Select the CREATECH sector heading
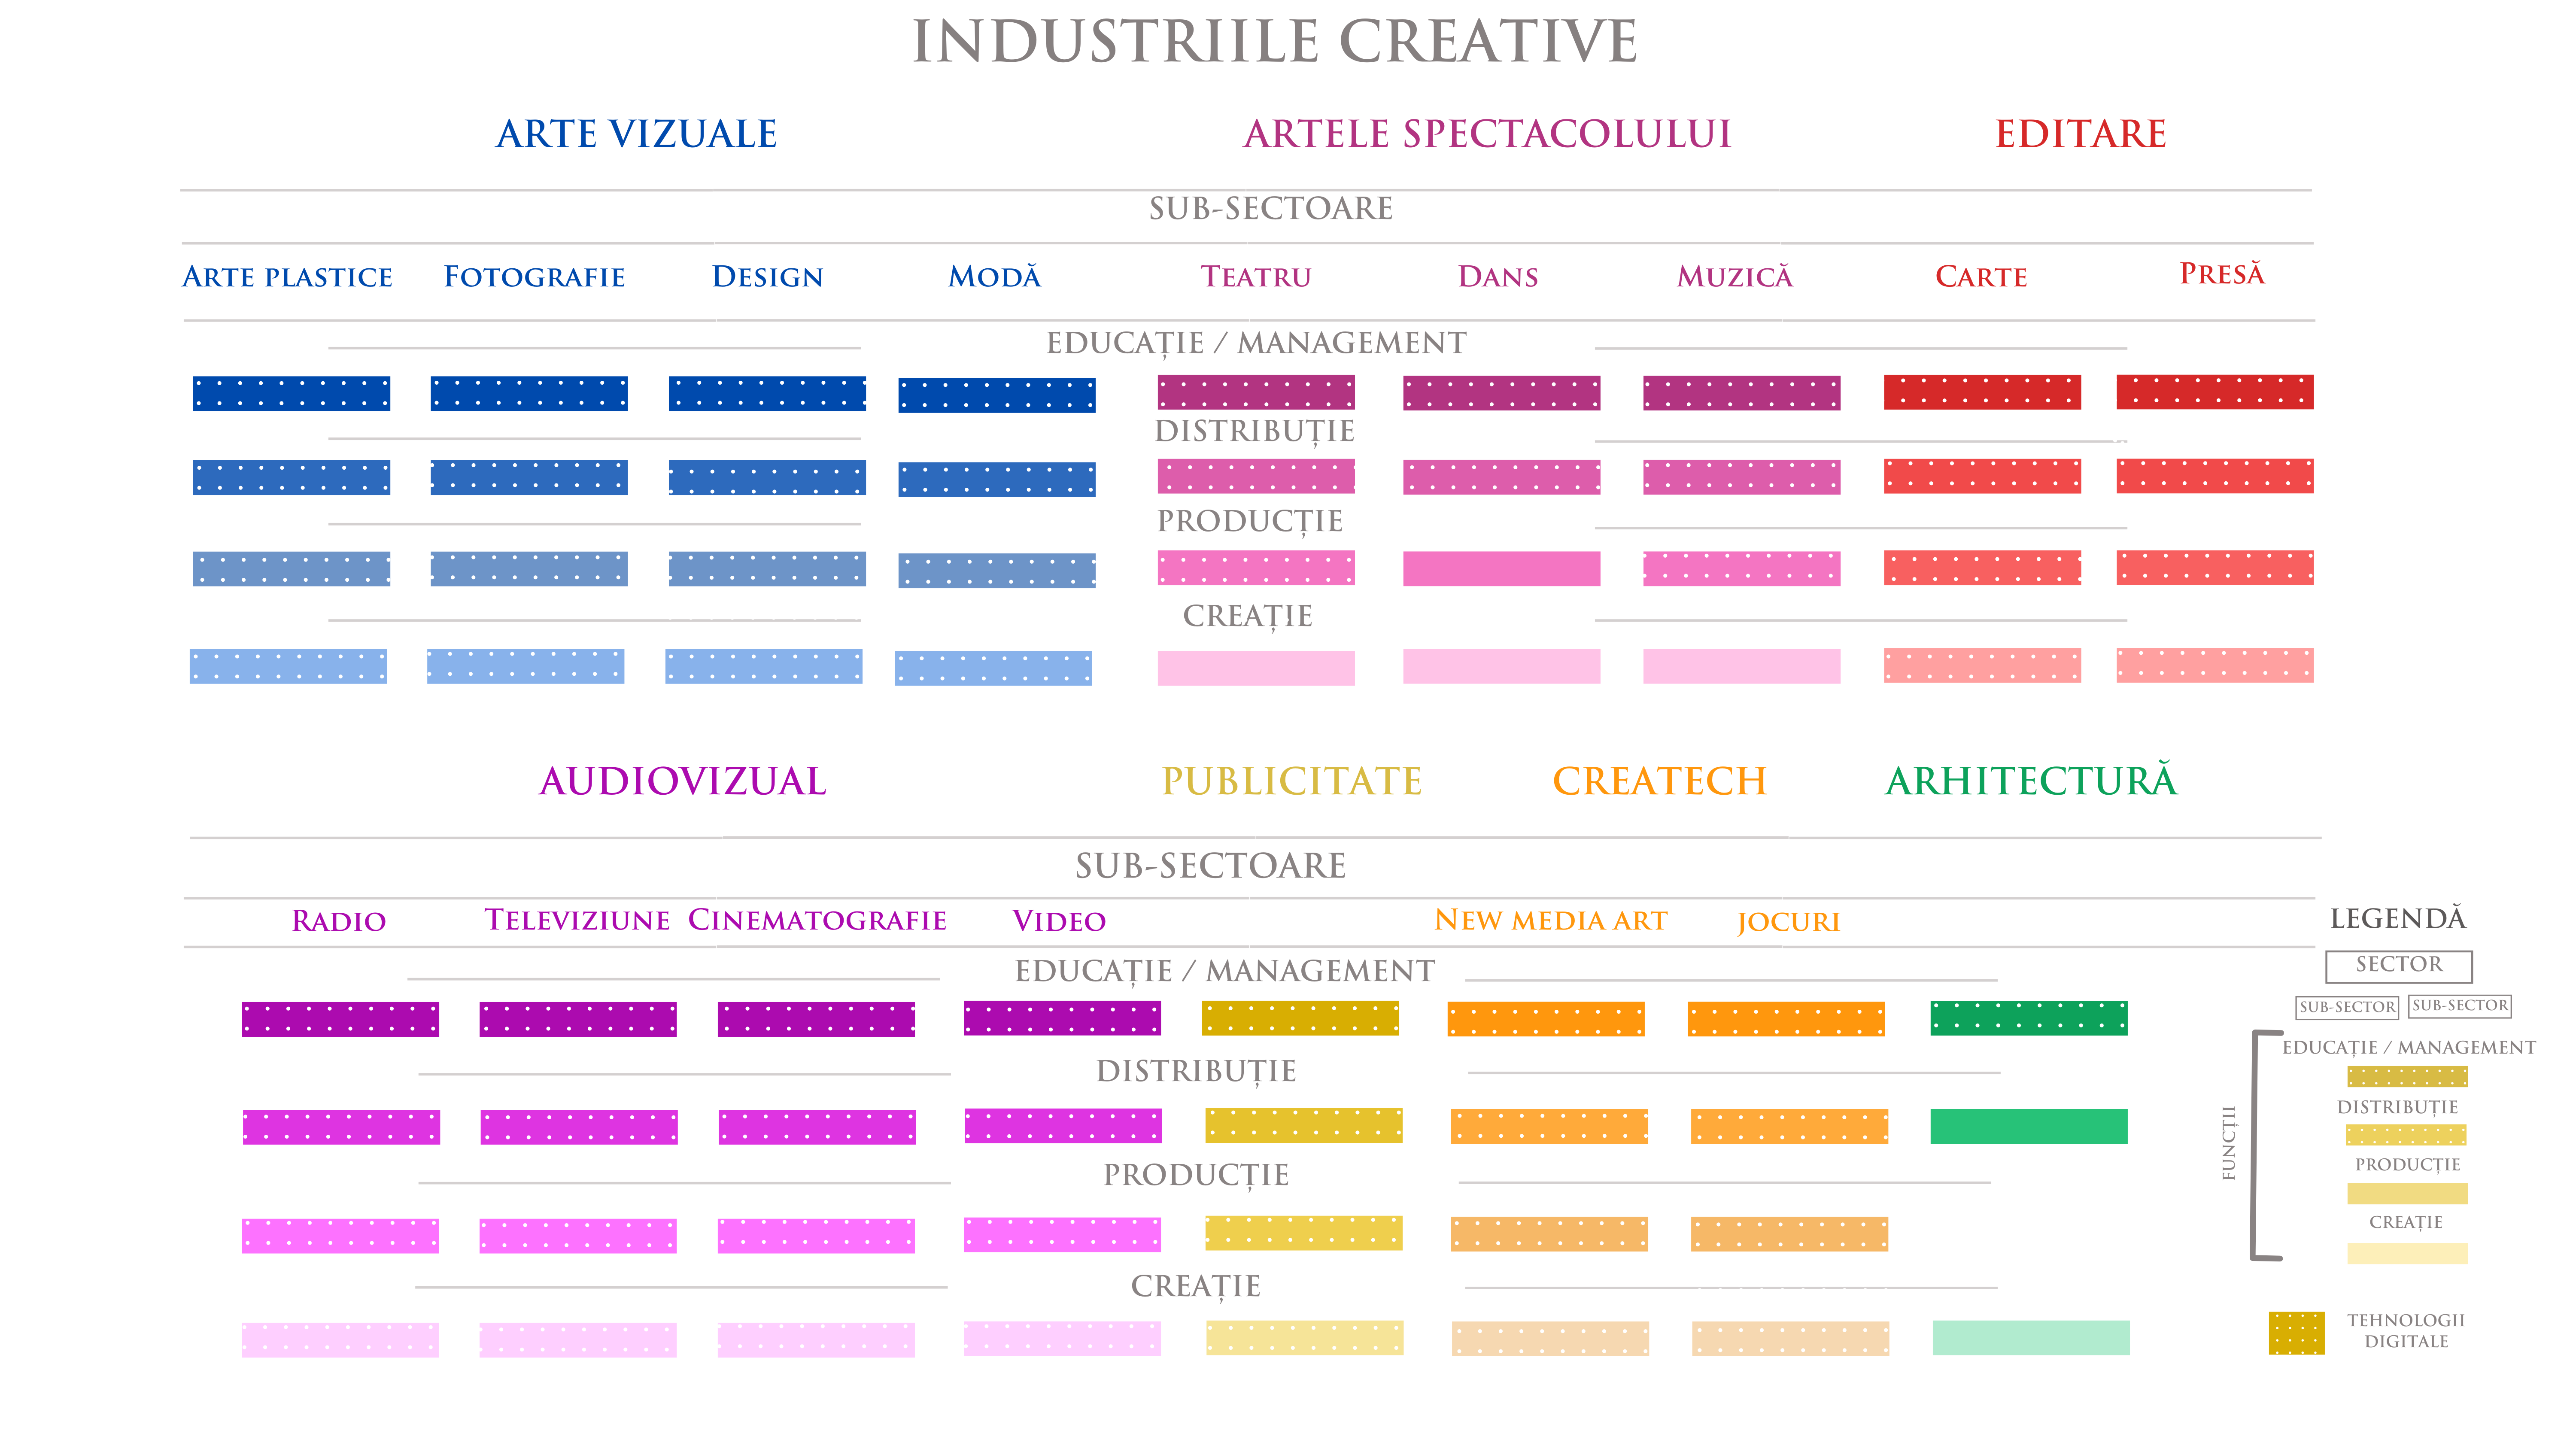 click(x=1659, y=782)
